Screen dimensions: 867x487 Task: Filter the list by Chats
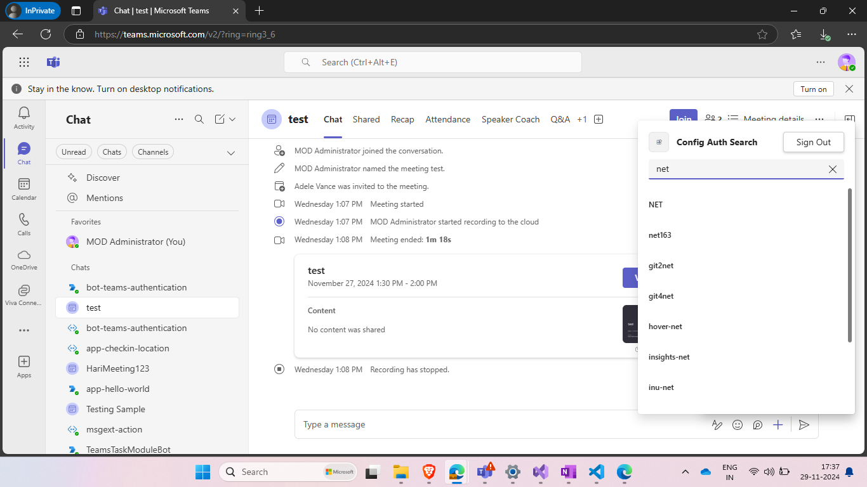point(112,152)
